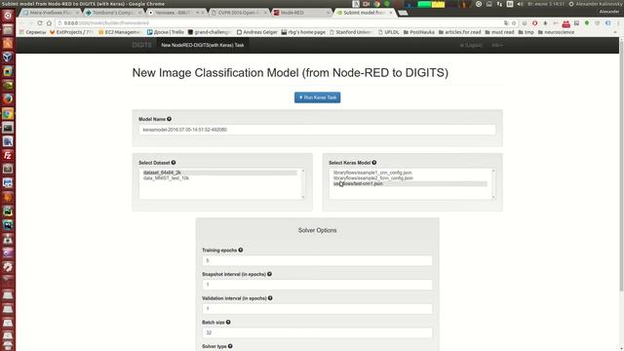Select dataset_64x64_2k in dataset list
This screenshot has width=624, height=351.
(219, 173)
